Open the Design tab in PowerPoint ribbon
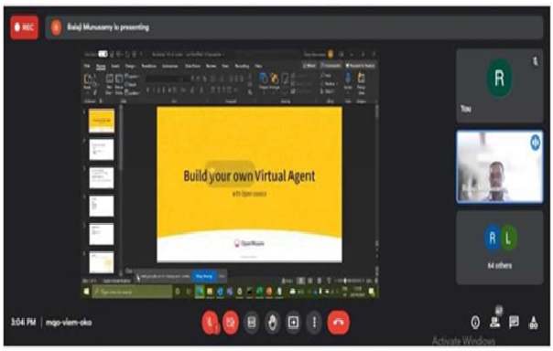Screen dimensions: 553x351 point(130,66)
